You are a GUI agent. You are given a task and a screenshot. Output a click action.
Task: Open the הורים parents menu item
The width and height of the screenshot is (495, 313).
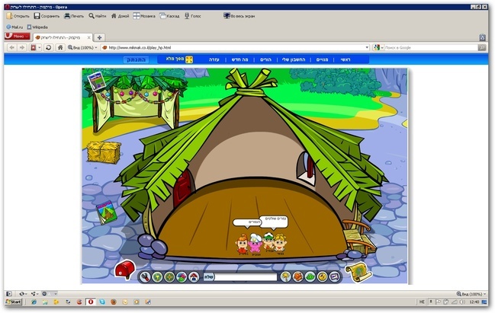[265, 59]
